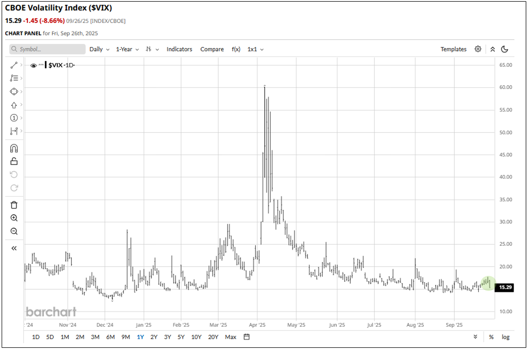Click the highlighted latest price bar
Screen dimensions: 527x349
[489, 283]
